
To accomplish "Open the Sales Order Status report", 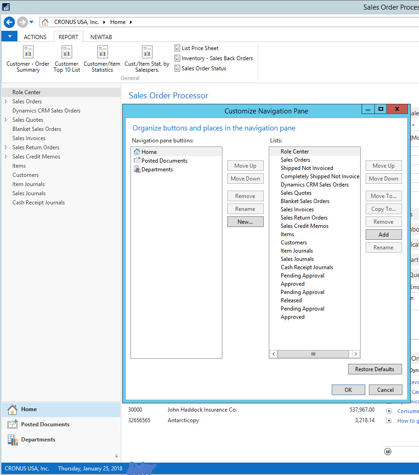I will point(203,68).
